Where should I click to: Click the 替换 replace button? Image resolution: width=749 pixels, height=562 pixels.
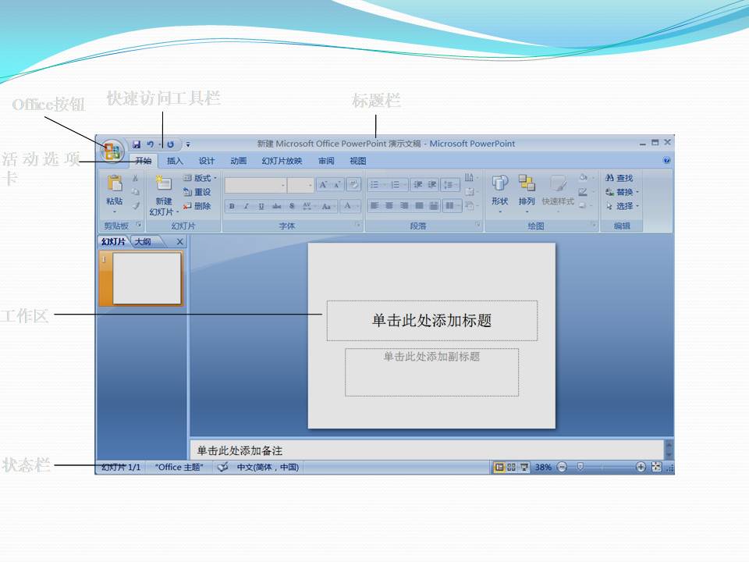[x=622, y=192]
